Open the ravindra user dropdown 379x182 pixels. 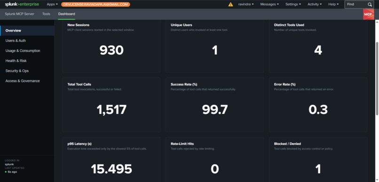pyautogui.click(x=246, y=4)
